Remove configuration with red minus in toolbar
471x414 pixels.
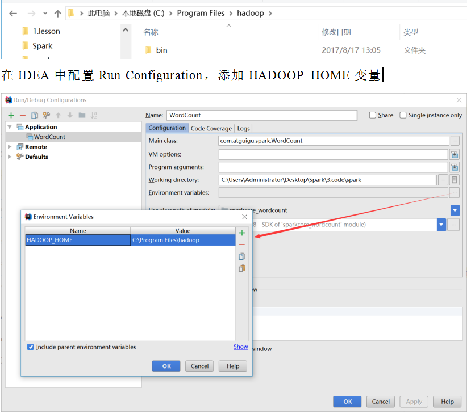click(23, 116)
